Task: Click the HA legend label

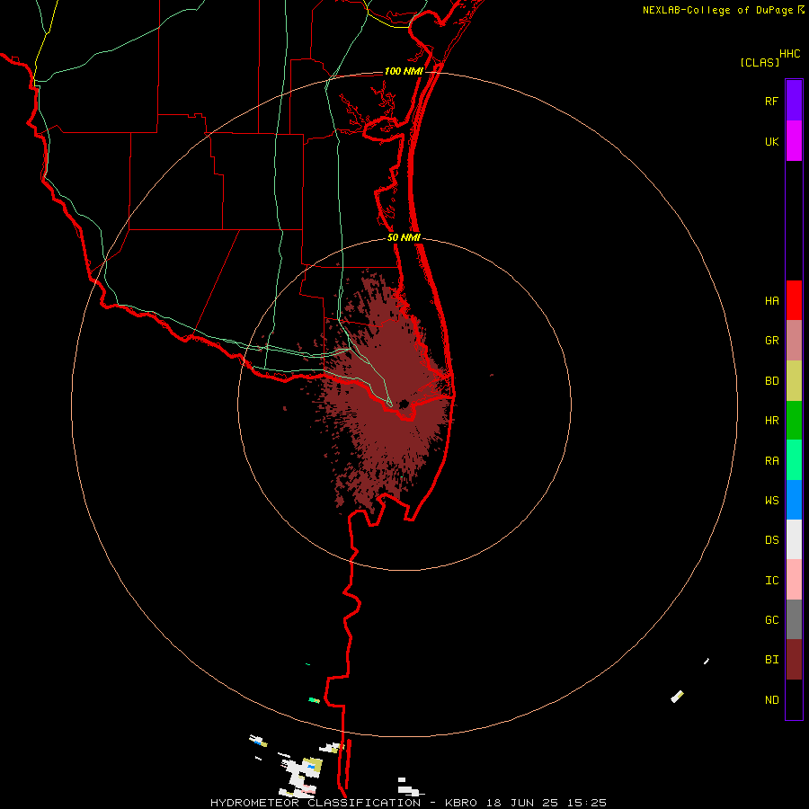Action: pyautogui.click(x=771, y=301)
